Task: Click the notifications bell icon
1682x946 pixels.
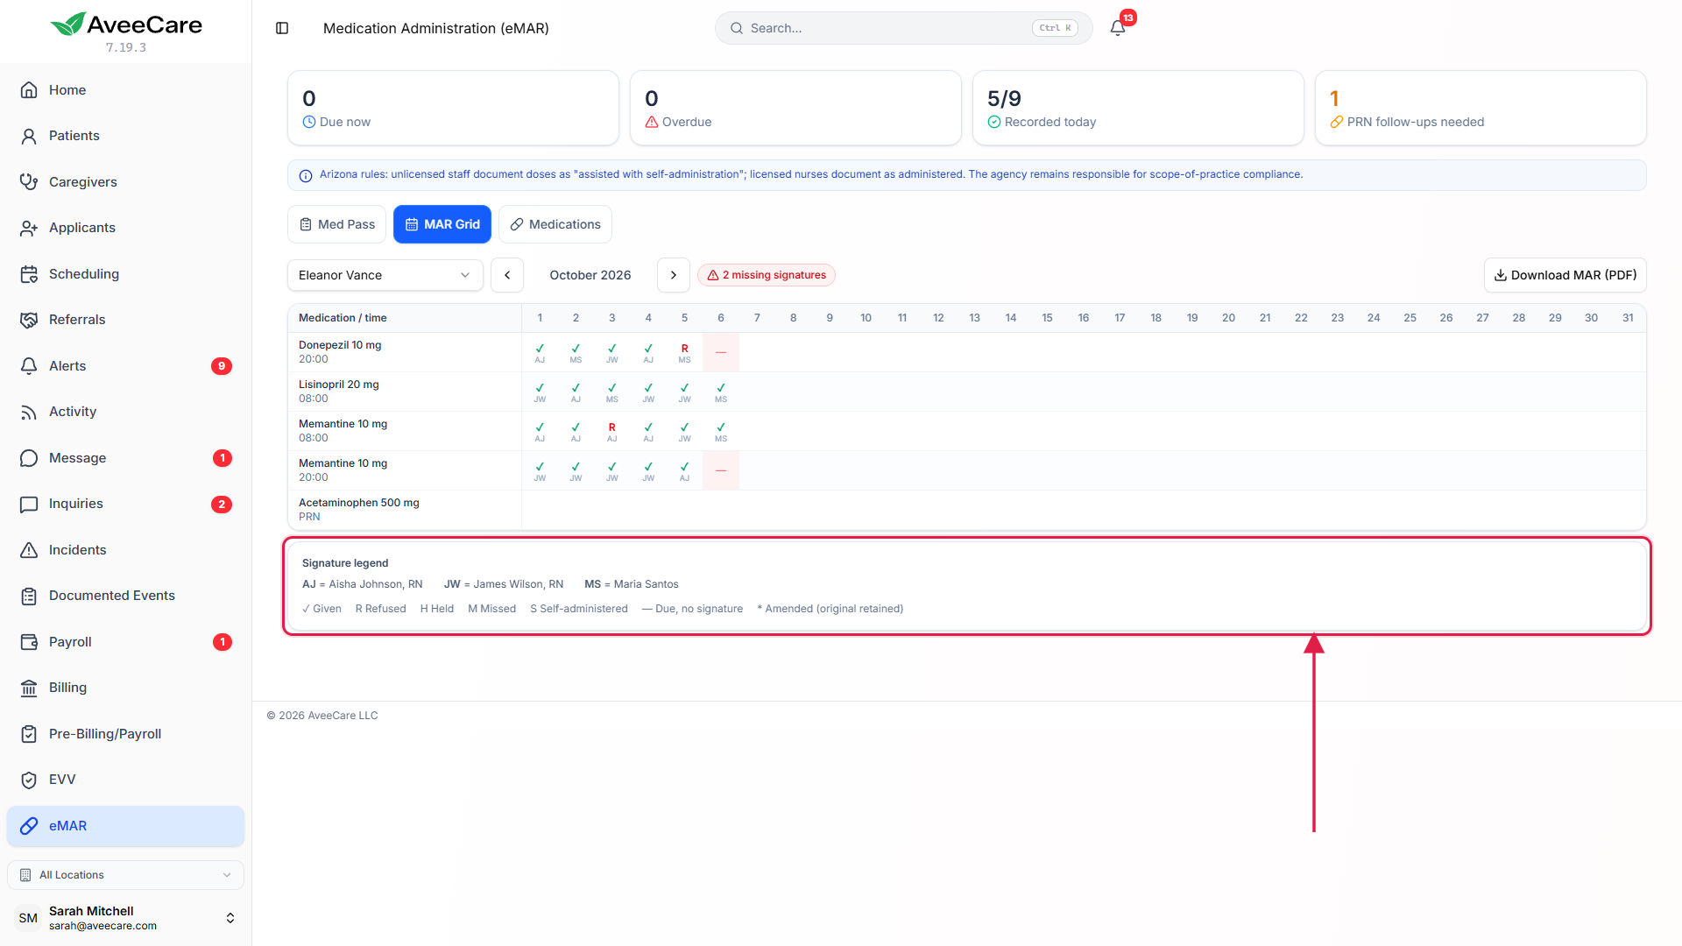Action: pyautogui.click(x=1118, y=28)
